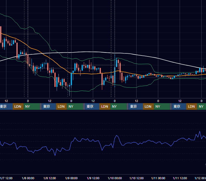Select the LDN session block just before 1/10 00:00
The image size is (206, 181).
click(105, 106)
